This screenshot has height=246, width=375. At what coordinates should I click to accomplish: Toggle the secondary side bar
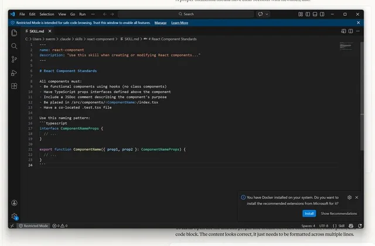pos(322,14)
